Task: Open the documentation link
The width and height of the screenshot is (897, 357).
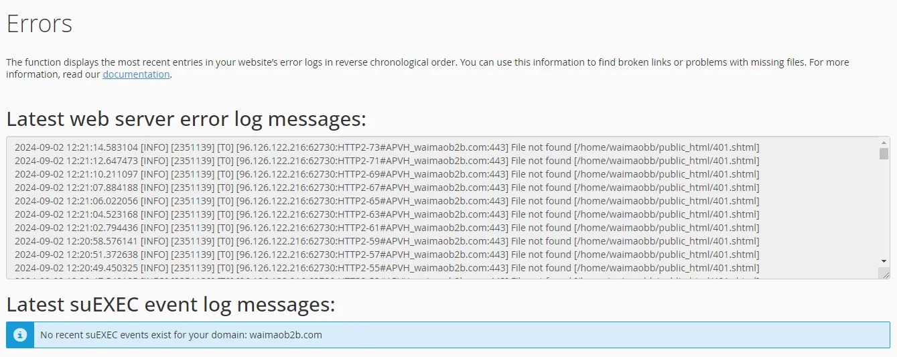Action: [x=136, y=74]
